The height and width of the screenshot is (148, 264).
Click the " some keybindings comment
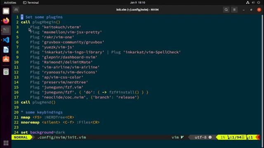point(42,112)
